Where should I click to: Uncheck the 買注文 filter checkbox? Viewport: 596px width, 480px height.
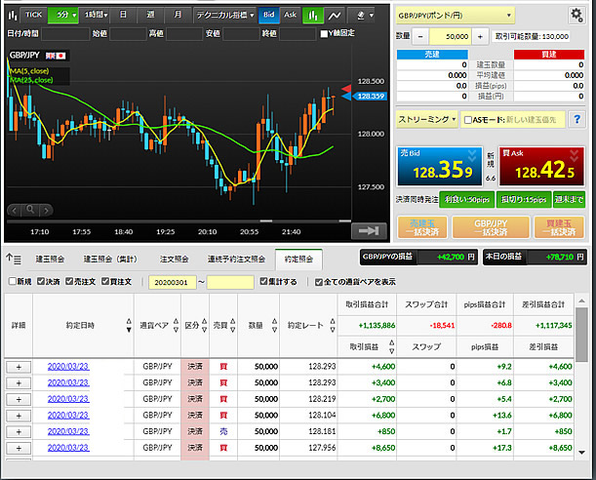105,281
